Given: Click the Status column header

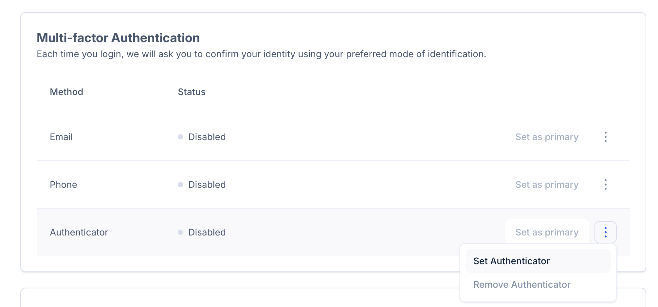Looking at the screenshot, I should [x=192, y=92].
